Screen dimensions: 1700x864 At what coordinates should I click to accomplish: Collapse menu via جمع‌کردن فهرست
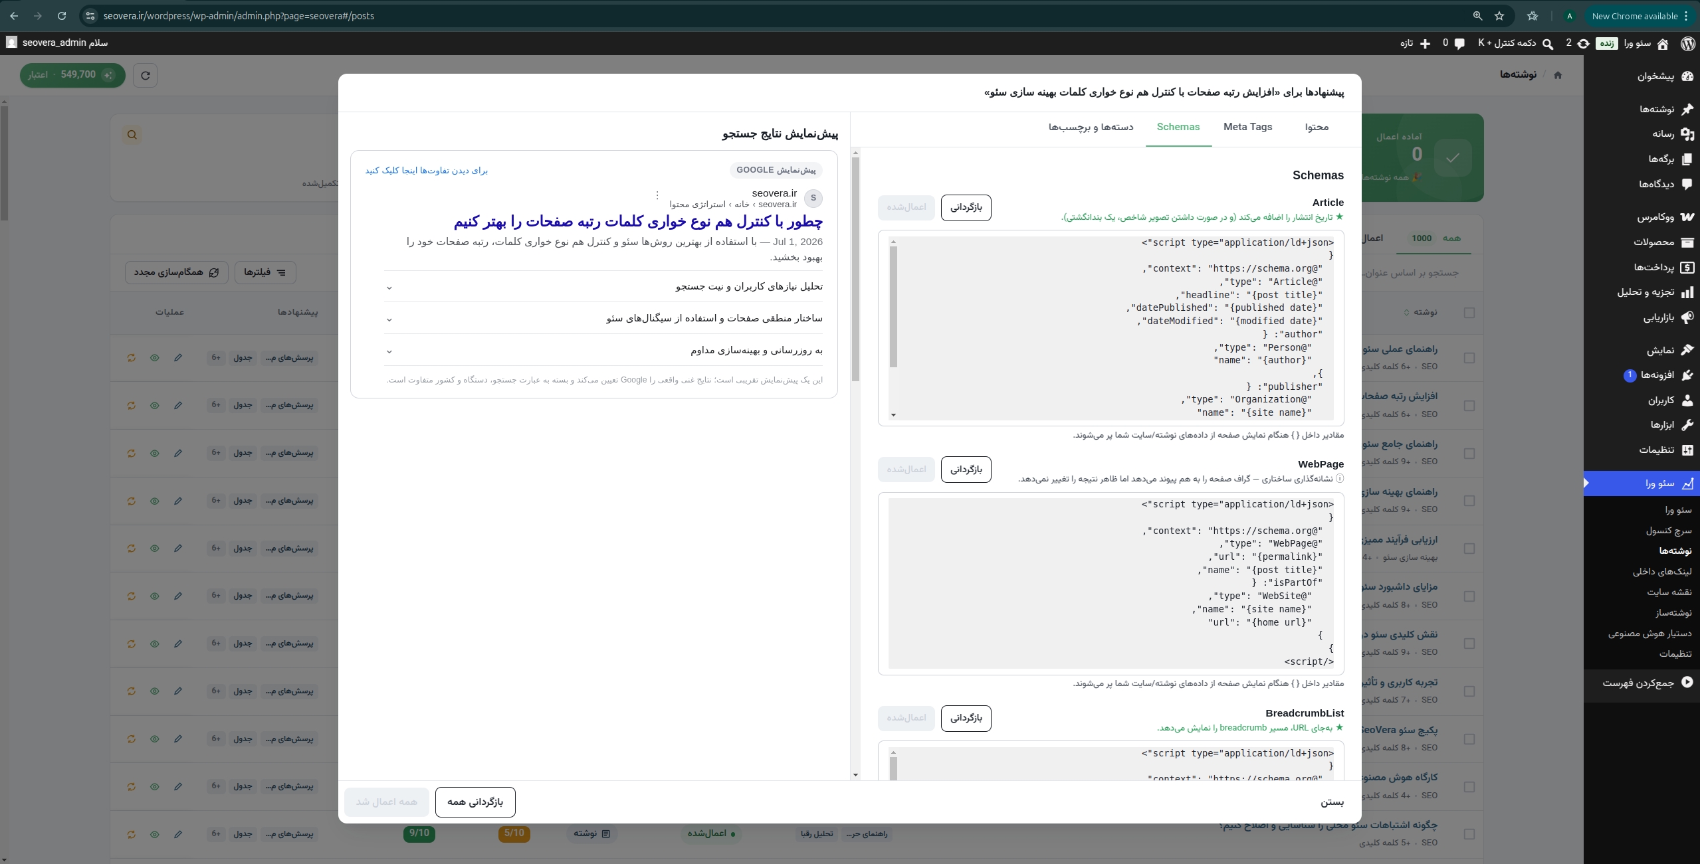[1647, 683]
